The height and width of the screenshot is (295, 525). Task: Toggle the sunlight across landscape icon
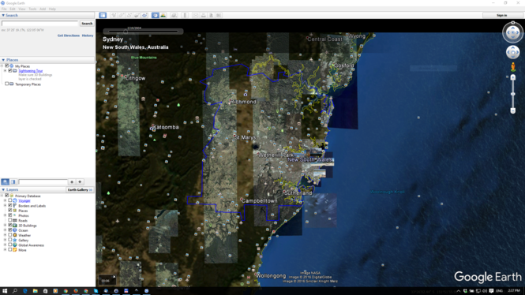click(x=163, y=16)
